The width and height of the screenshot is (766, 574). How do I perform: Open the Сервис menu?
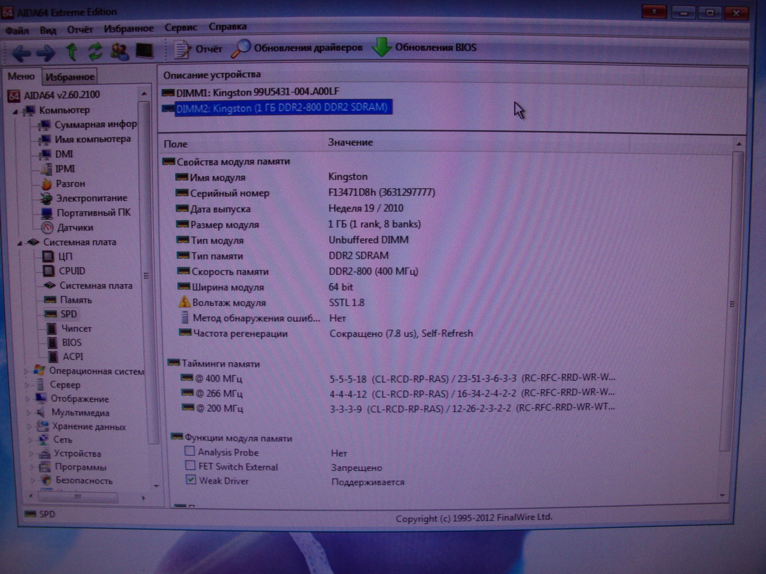(x=181, y=28)
